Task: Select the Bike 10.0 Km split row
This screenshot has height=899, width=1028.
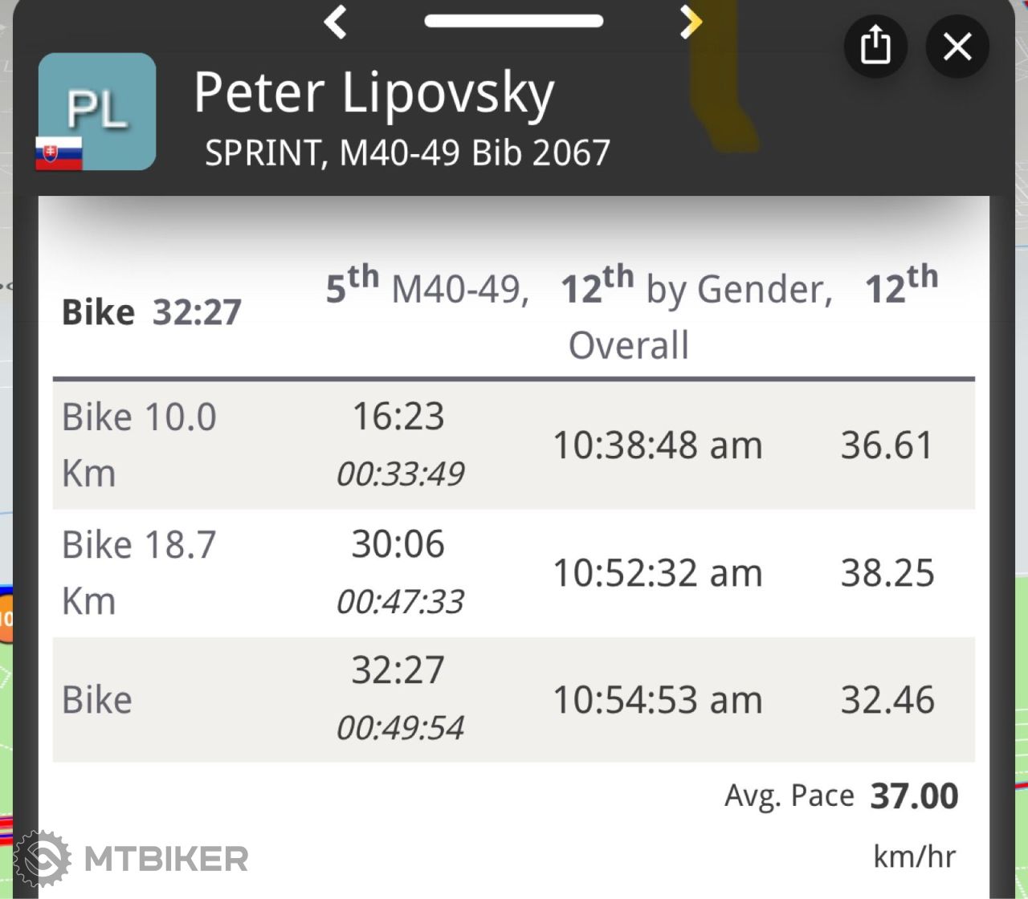Action: click(x=514, y=445)
